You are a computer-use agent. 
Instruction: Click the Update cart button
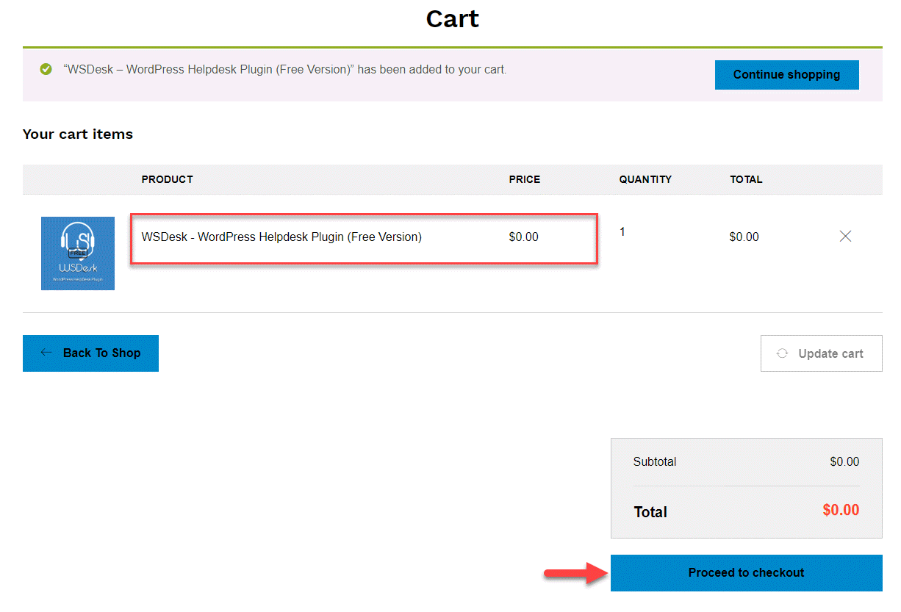coord(821,353)
